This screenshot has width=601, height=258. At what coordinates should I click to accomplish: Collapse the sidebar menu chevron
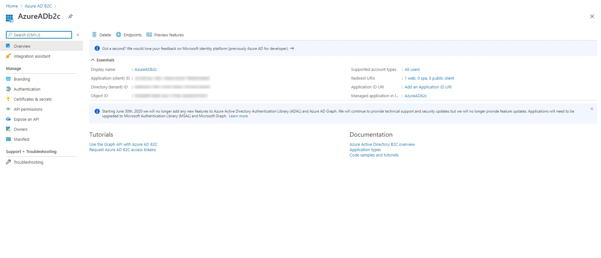[78, 35]
